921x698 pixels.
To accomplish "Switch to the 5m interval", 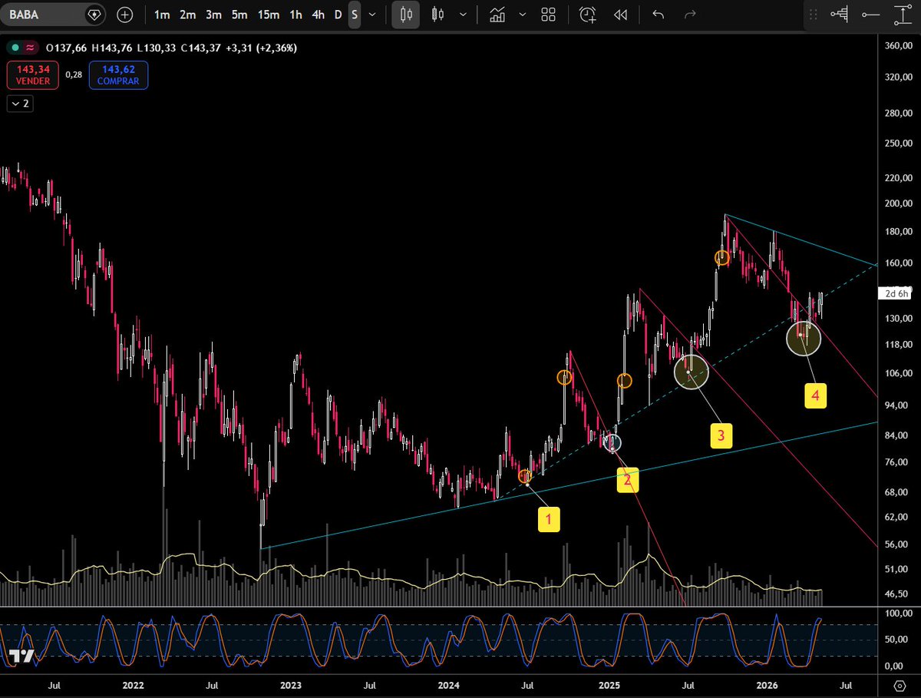I will (239, 15).
